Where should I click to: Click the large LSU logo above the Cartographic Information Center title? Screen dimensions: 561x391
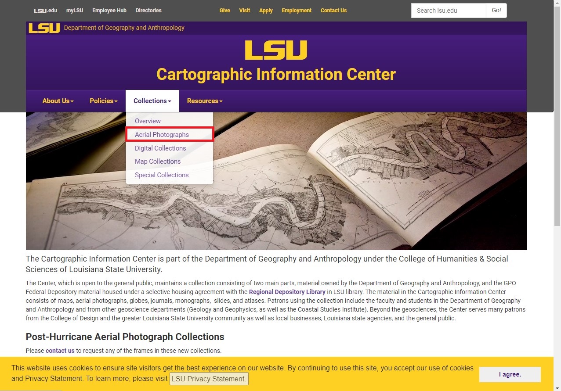(276, 50)
